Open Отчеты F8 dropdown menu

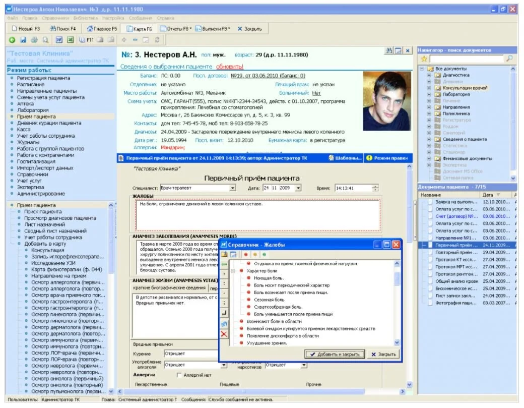pos(176,29)
